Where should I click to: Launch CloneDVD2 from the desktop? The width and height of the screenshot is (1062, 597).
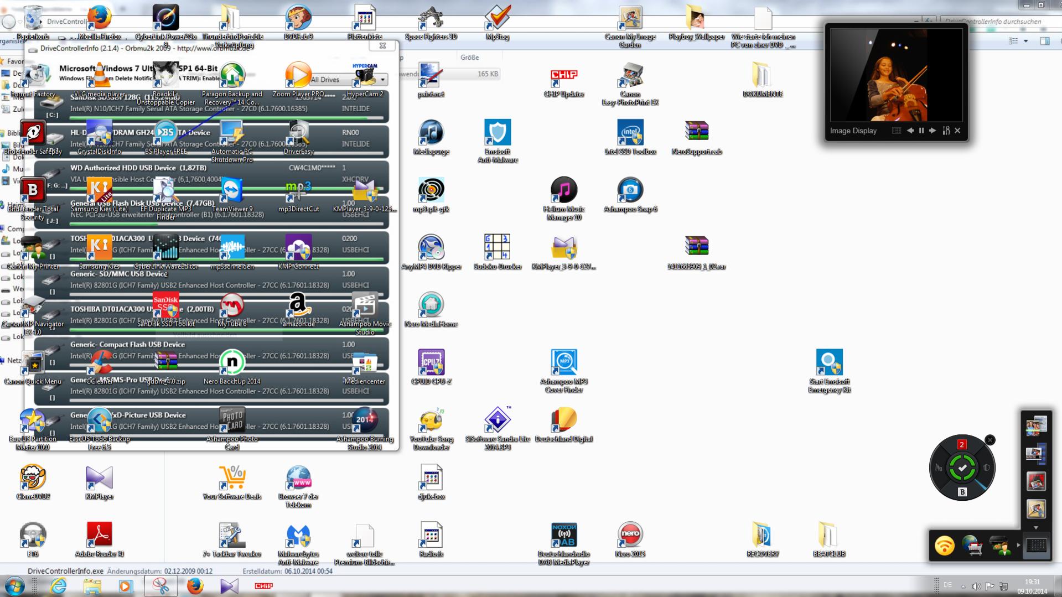(33, 482)
